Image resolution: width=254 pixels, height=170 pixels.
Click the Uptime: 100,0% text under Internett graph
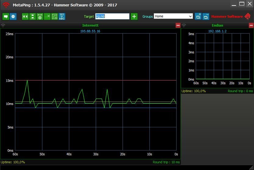(x=13, y=162)
